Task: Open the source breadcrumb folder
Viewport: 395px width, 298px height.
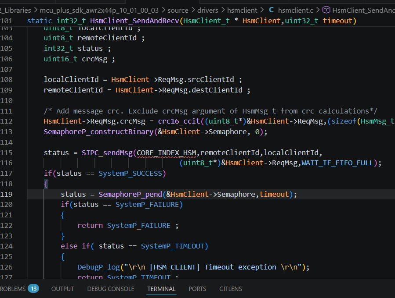Action: pos(178,11)
